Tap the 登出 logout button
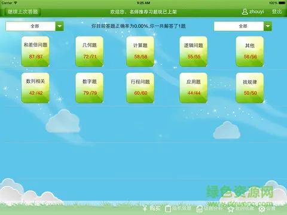This screenshot has width=287, height=215. point(277,12)
